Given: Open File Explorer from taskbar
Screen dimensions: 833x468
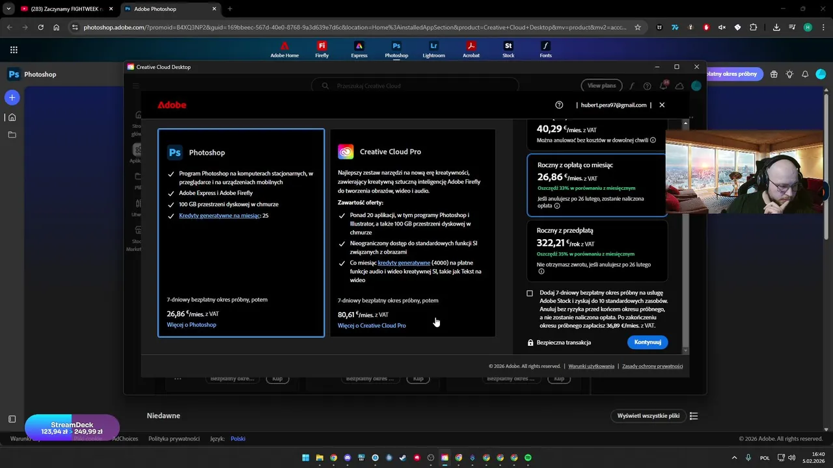Looking at the screenshot, I should point(320,458).
